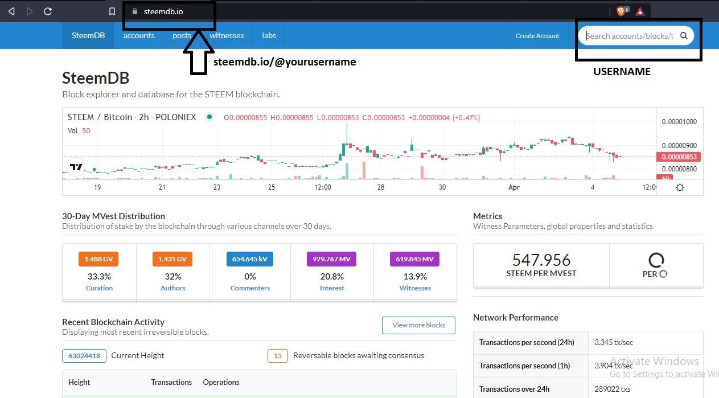The image size is (719, 398).
Task: Open Brave Shields lion icon
Action: 621,11
